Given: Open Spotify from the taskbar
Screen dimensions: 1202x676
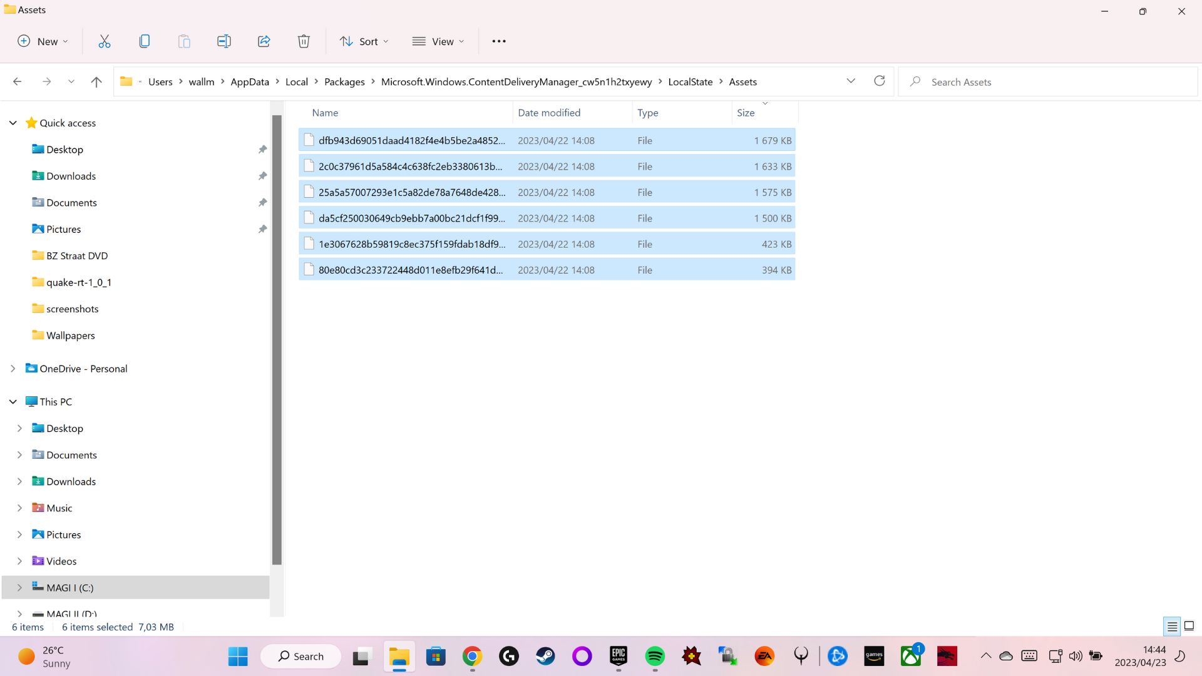Looking at the screenshot, I should tap(654, 656).
